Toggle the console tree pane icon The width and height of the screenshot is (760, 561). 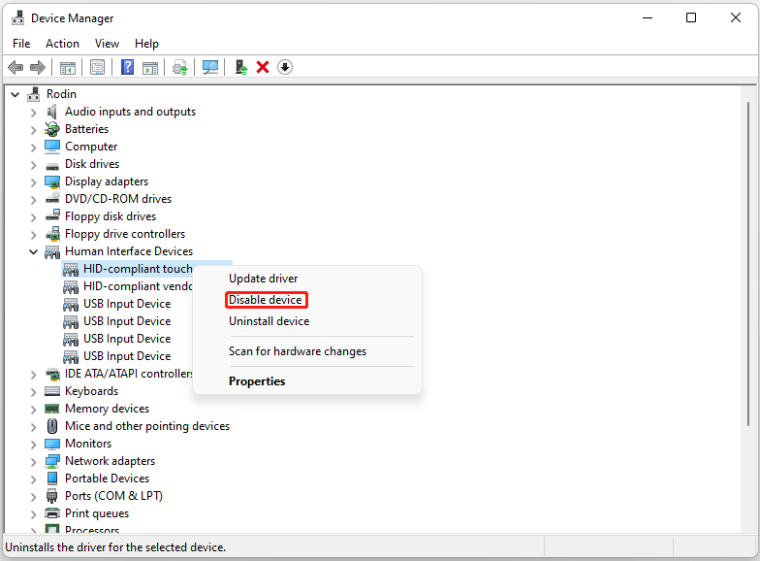pos(68,67)
